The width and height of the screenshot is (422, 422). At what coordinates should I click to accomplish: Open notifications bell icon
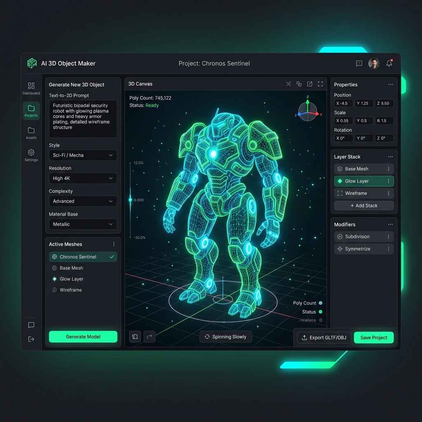(x=389, y=63)
